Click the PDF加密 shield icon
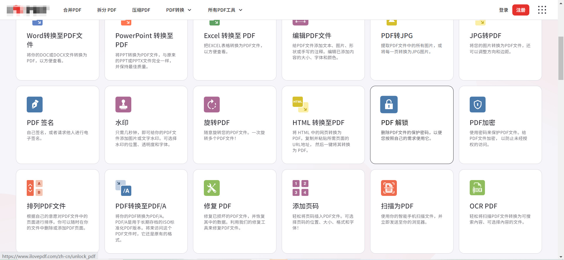This screenshot has width=564, height=260. [x=477, y=105]
